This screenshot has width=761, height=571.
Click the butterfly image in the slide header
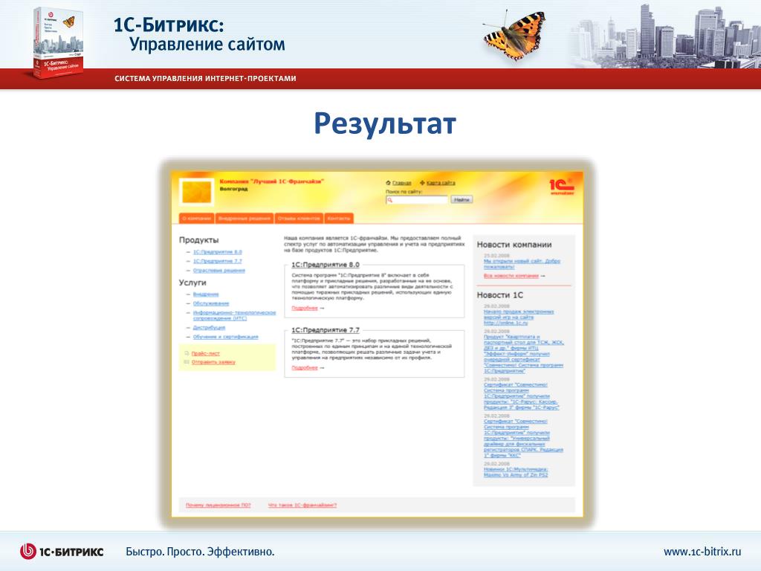(515, 35)
